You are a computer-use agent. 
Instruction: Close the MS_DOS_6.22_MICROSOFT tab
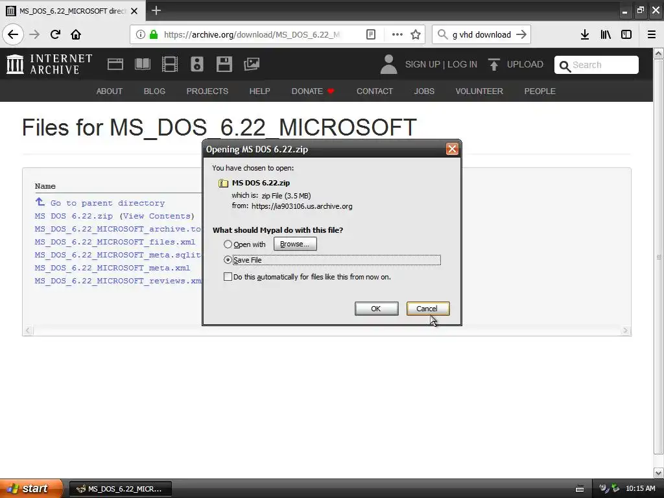134,11
